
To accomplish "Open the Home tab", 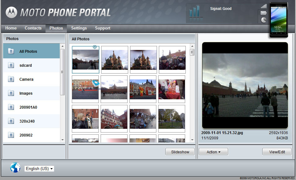I will point(11,28).
